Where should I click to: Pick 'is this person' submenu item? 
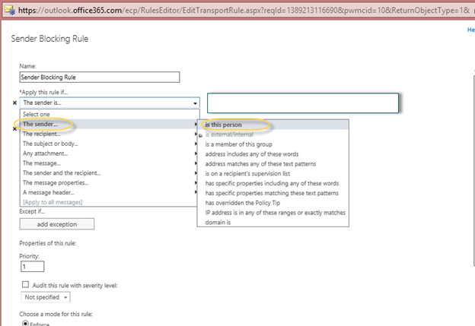(273, 125)
